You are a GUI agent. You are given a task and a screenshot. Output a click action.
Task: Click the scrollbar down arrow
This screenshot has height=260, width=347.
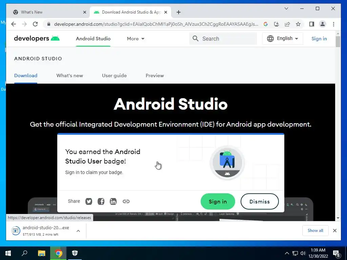pos(338,218)
